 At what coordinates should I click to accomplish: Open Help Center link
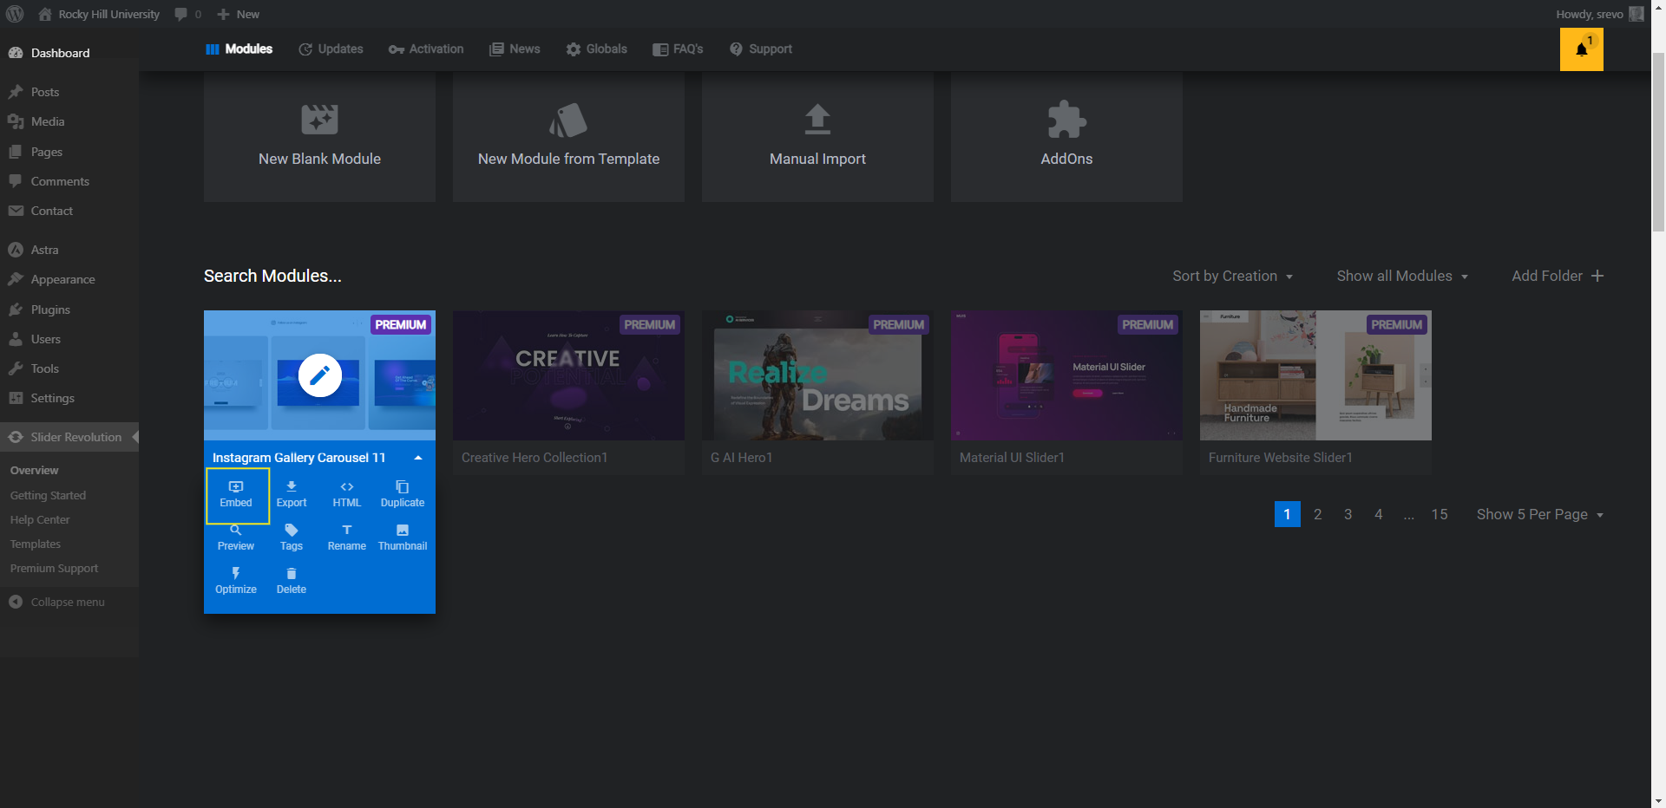(x=40, y=519)
